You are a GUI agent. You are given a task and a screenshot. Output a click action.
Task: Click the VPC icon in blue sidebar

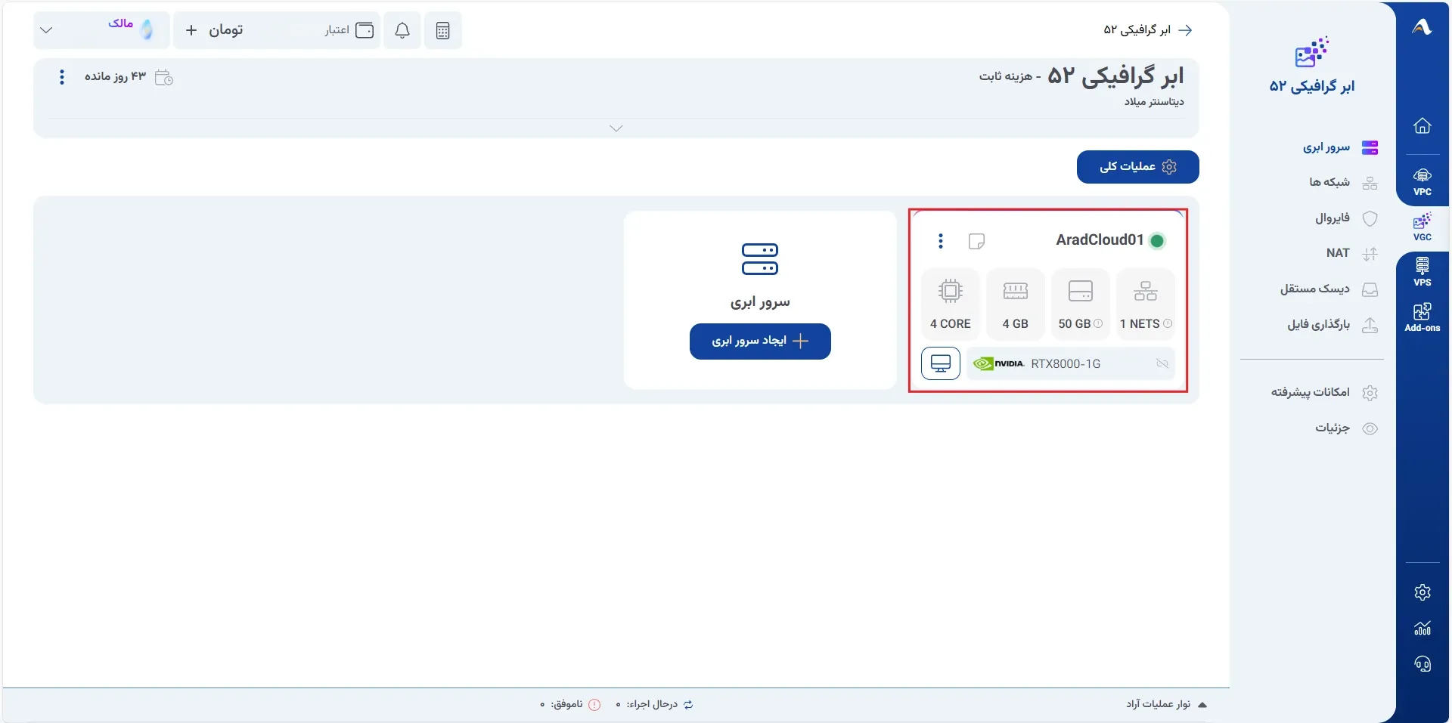(x=1423, y=182)
